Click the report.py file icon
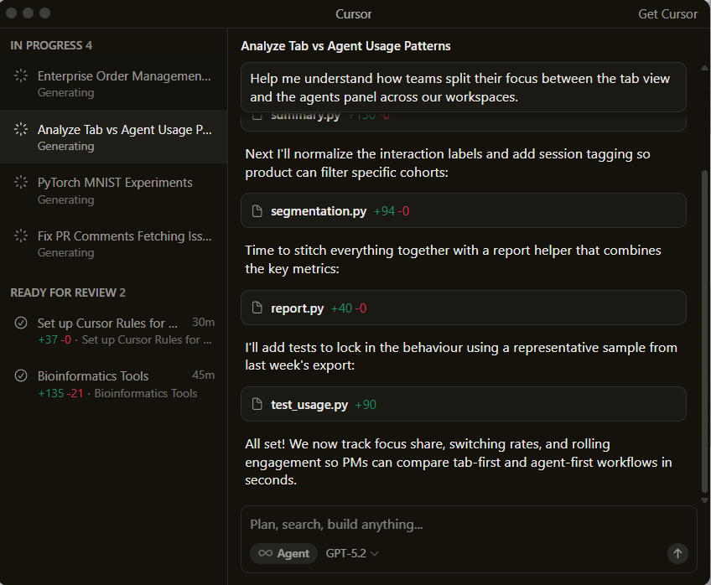Screen dimensions: 711x585 (258, 308)
